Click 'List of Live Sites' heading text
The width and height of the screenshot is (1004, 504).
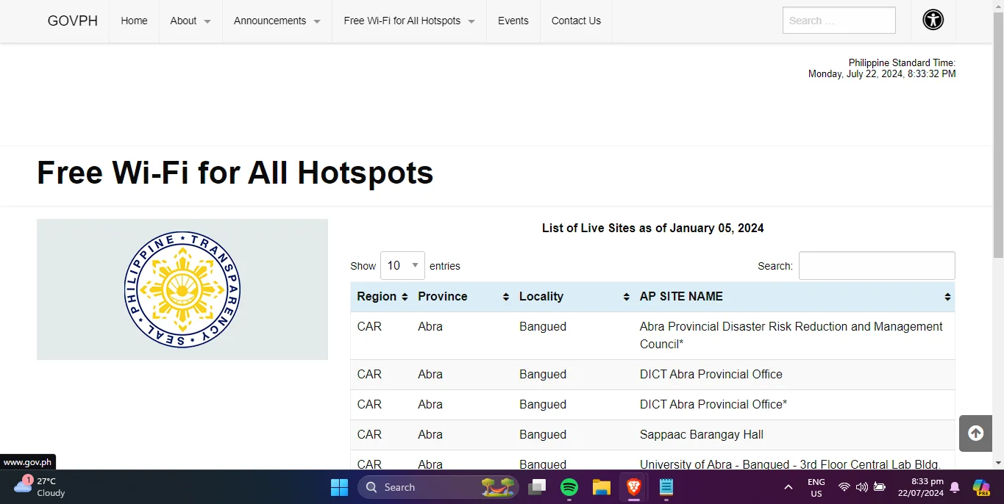tap(652, 228)
